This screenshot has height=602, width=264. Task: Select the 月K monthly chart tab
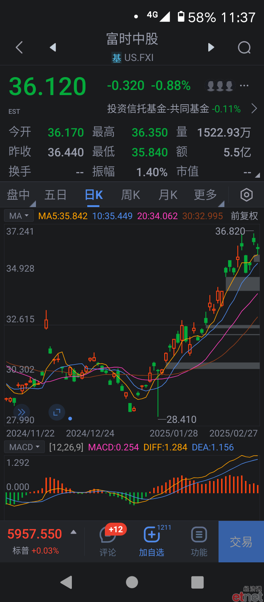point(168,195)
